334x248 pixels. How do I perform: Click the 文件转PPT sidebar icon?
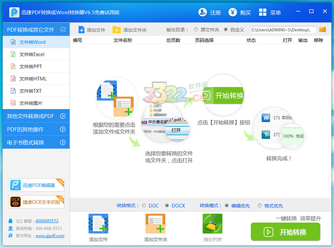(13, 66)
